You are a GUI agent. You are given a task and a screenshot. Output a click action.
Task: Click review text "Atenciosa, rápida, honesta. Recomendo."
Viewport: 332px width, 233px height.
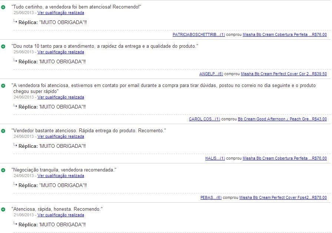point(57,209)
